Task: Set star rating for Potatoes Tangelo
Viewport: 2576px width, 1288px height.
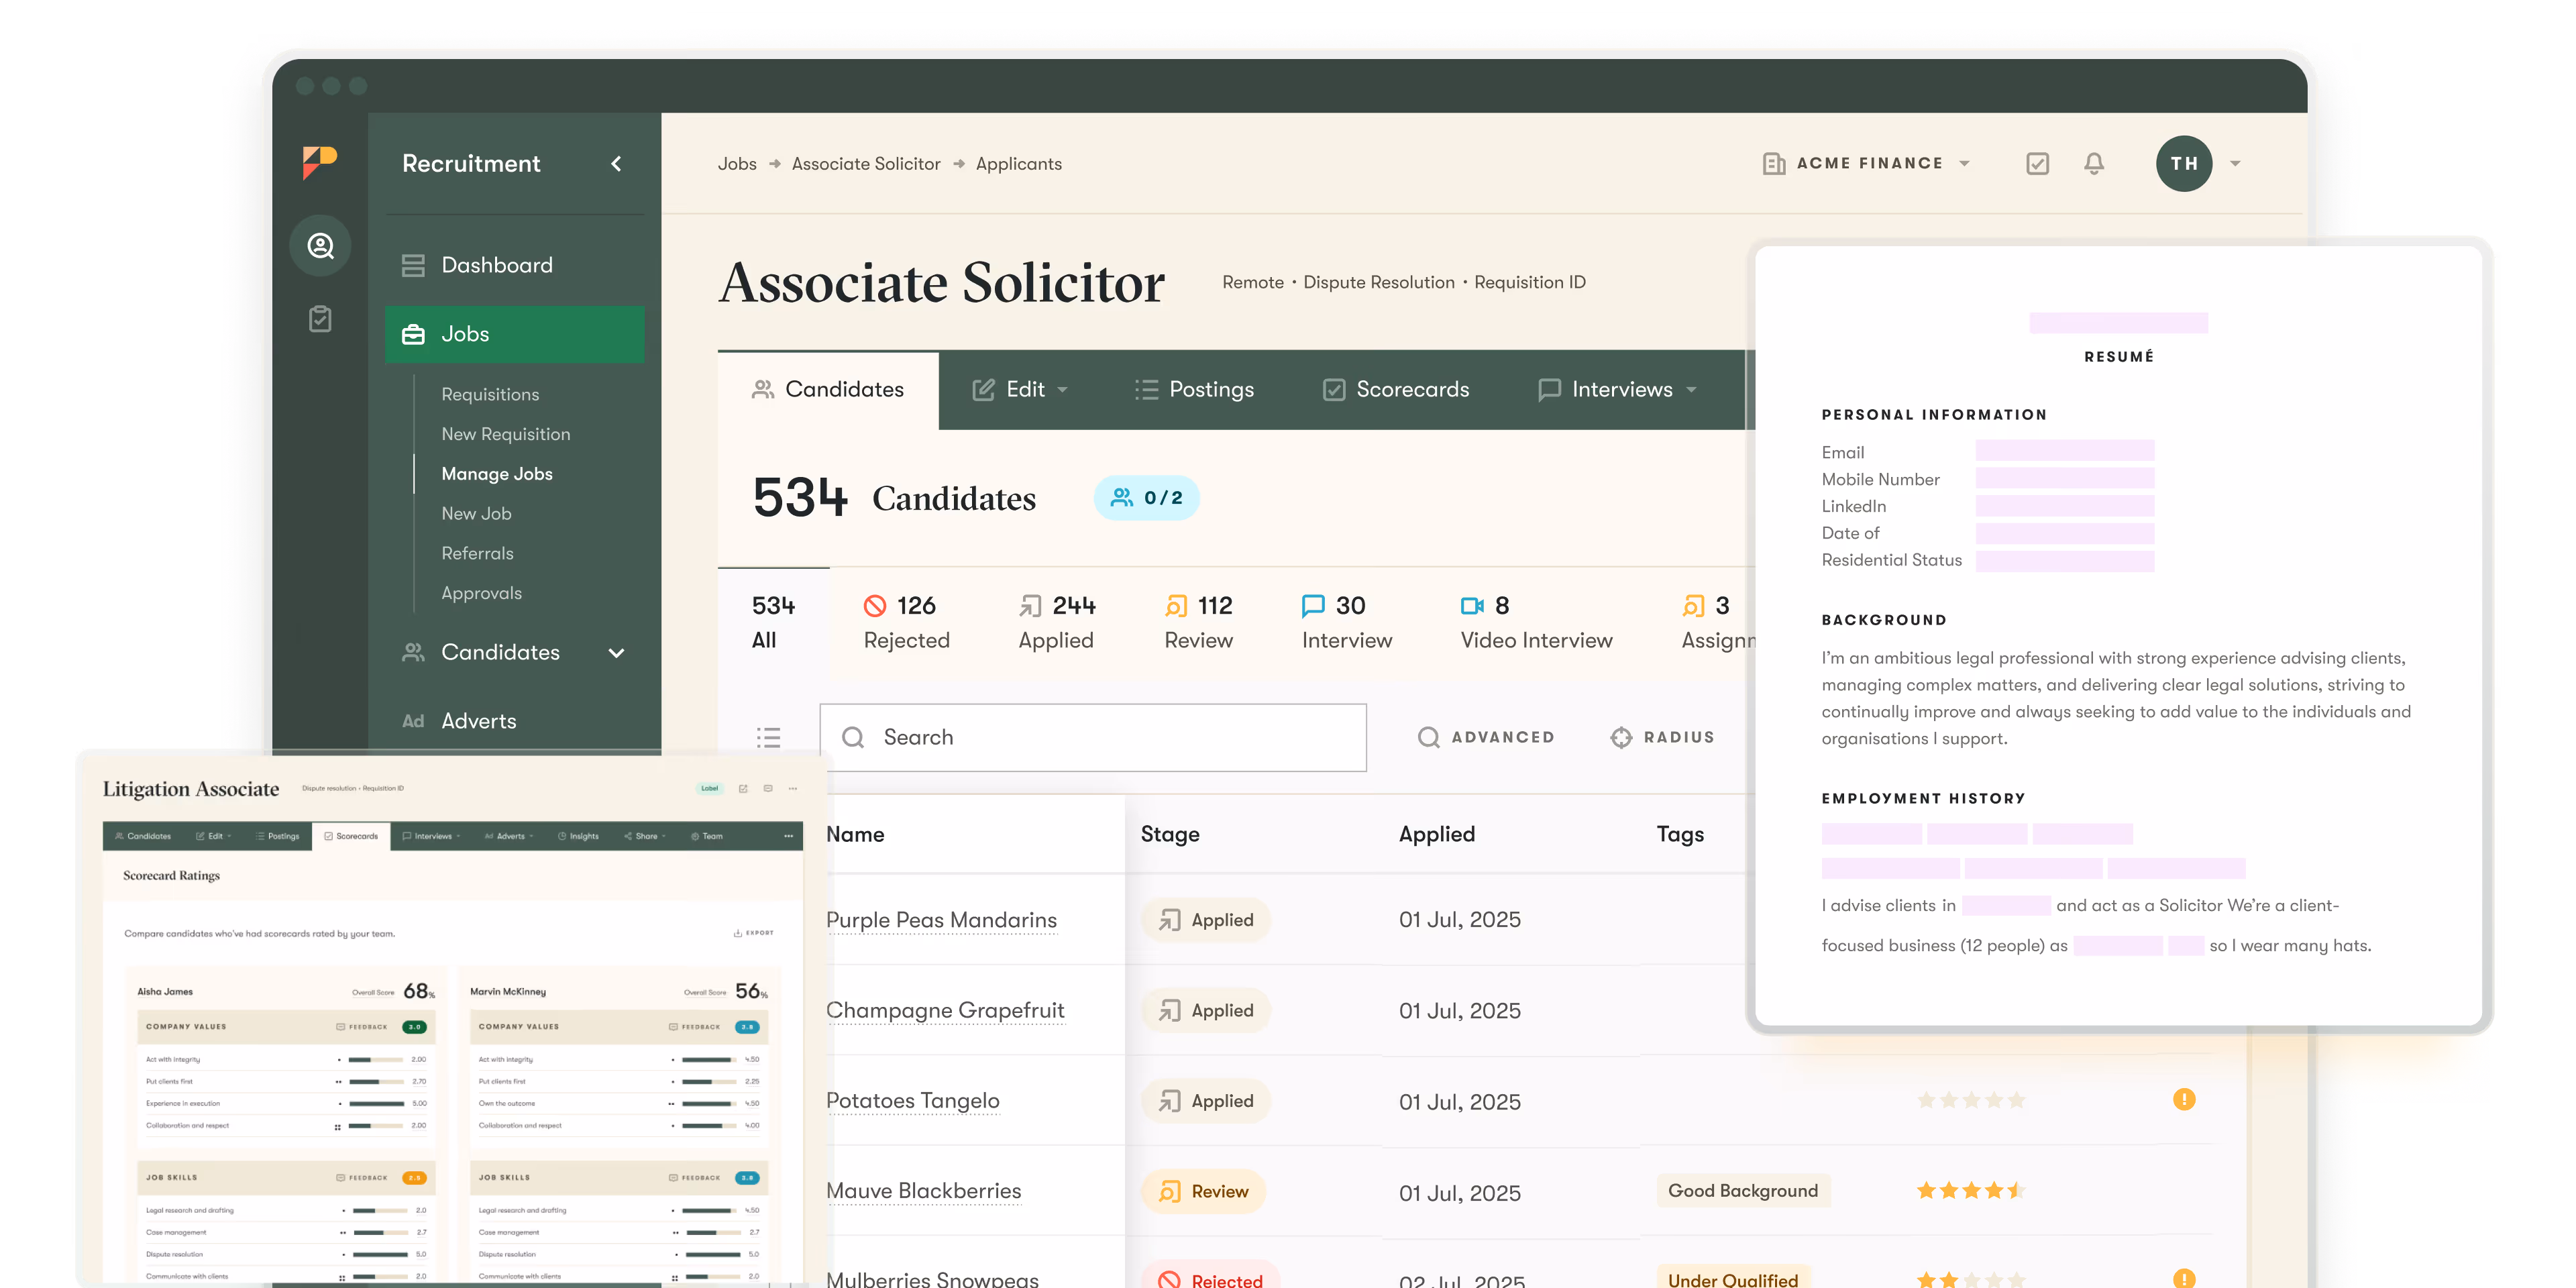Action: [1971, 1100]
